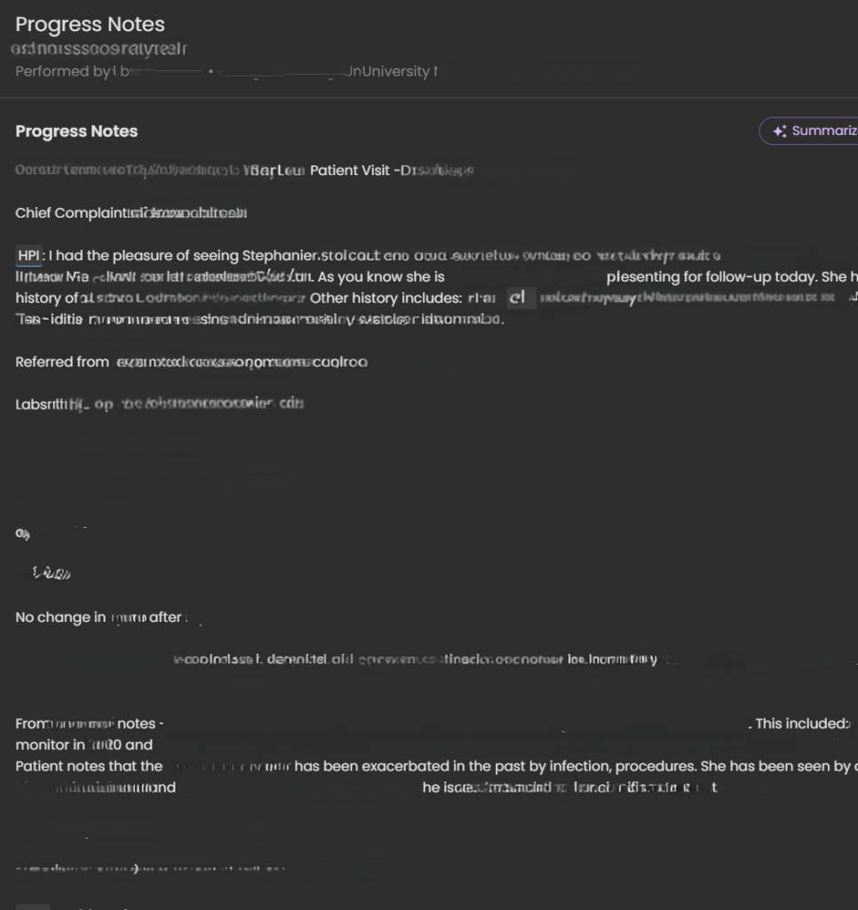Click the top Progress Notes page title
Image resolution: width=858 pixels, height=910 pixels.
coord(90,24)
